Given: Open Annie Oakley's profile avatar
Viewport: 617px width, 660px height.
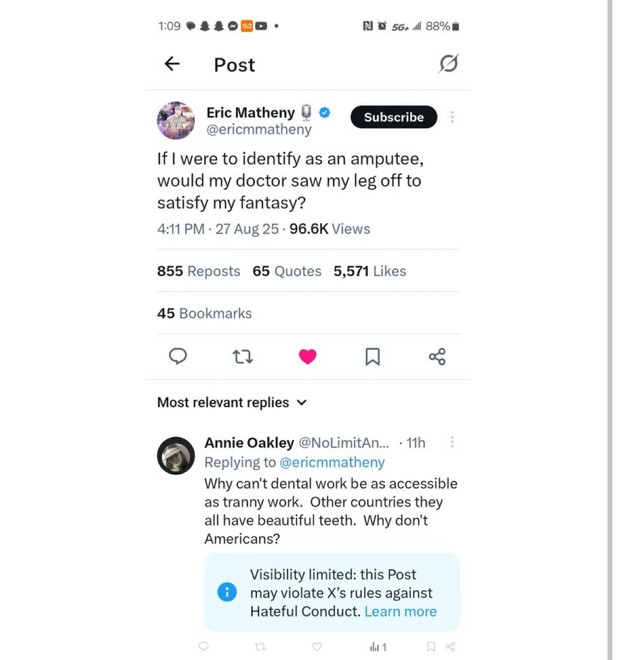Looking at the screenshot, I should coord(176,456).
